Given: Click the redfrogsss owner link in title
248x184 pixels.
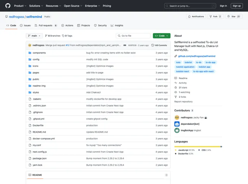Looking at the screenshot, I should [17, 17].
